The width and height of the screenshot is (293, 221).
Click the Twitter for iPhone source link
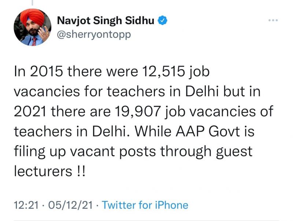tap(145, 205)
